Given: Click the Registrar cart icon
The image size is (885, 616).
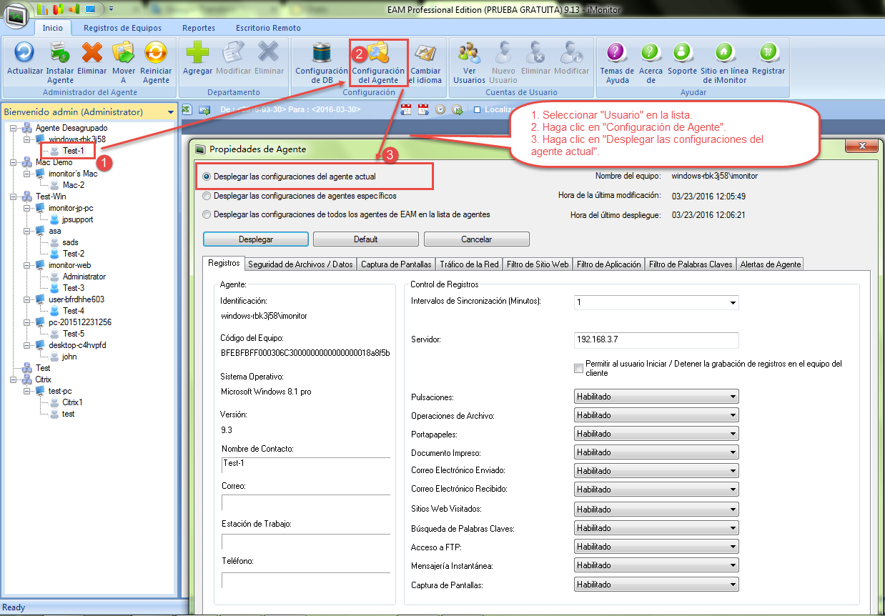Looking at the screenshot, I should 768,52.
